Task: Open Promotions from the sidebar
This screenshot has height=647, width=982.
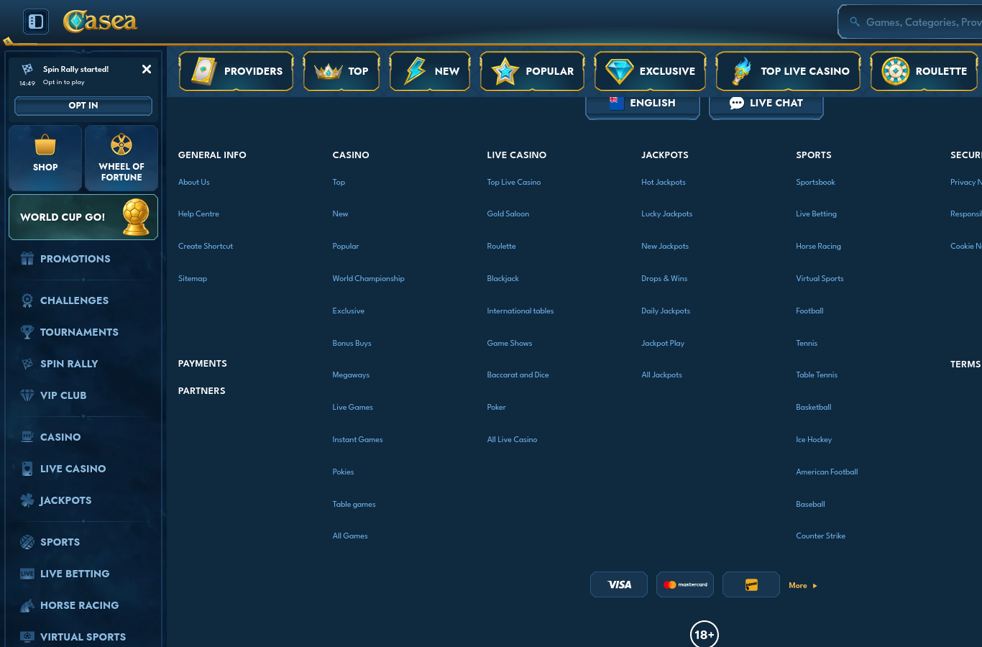Action: (x=75, y=259)
